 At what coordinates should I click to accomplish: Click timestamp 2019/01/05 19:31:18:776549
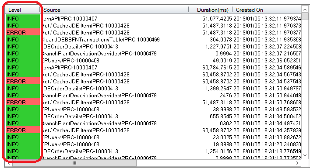[267, 151]
